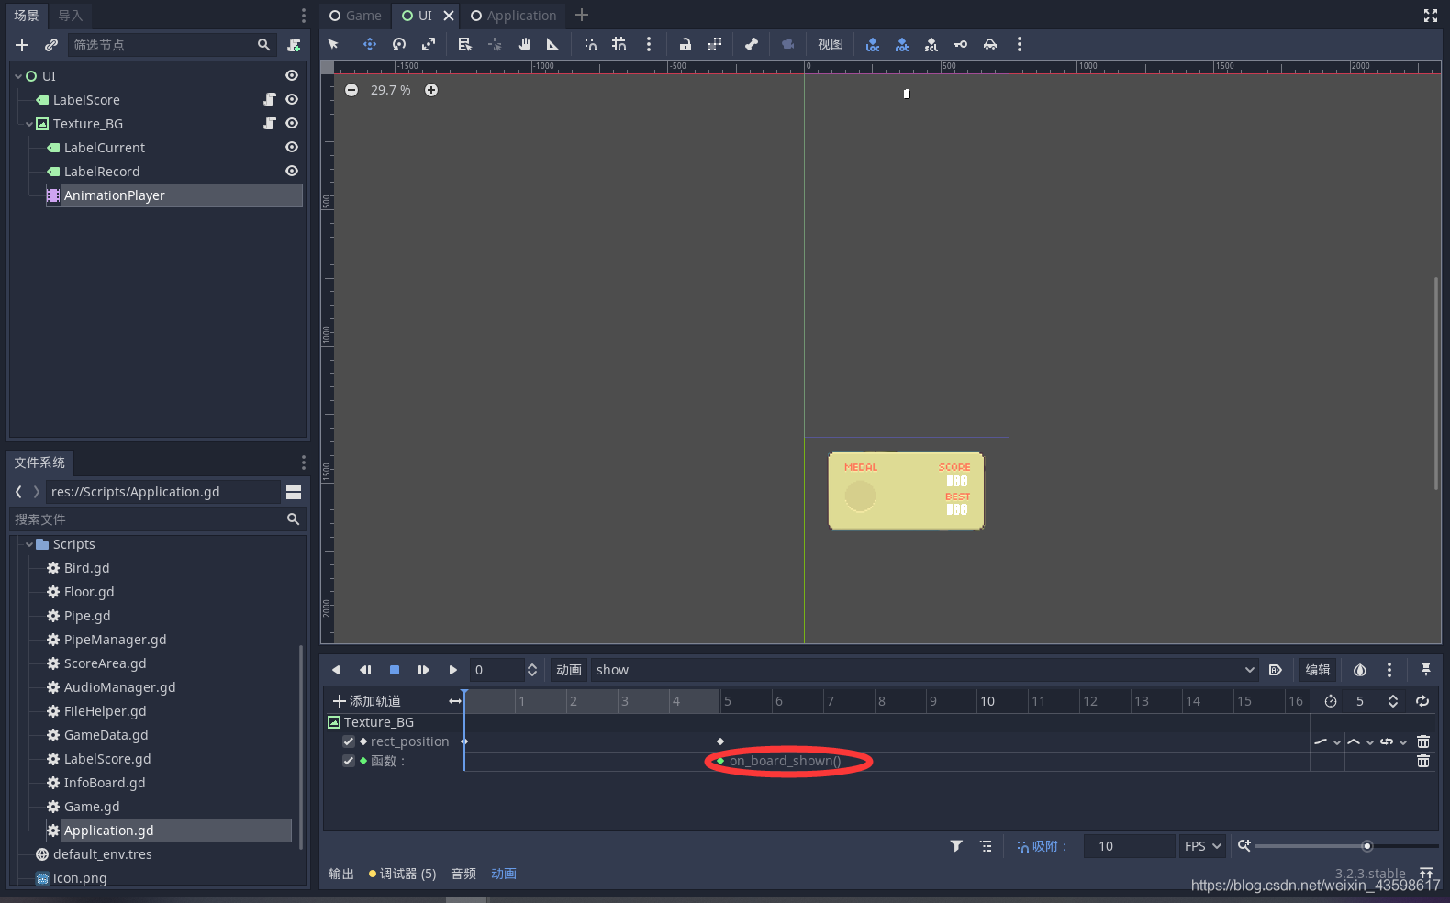
Task: Choose the list select tool
Action: 465,44
